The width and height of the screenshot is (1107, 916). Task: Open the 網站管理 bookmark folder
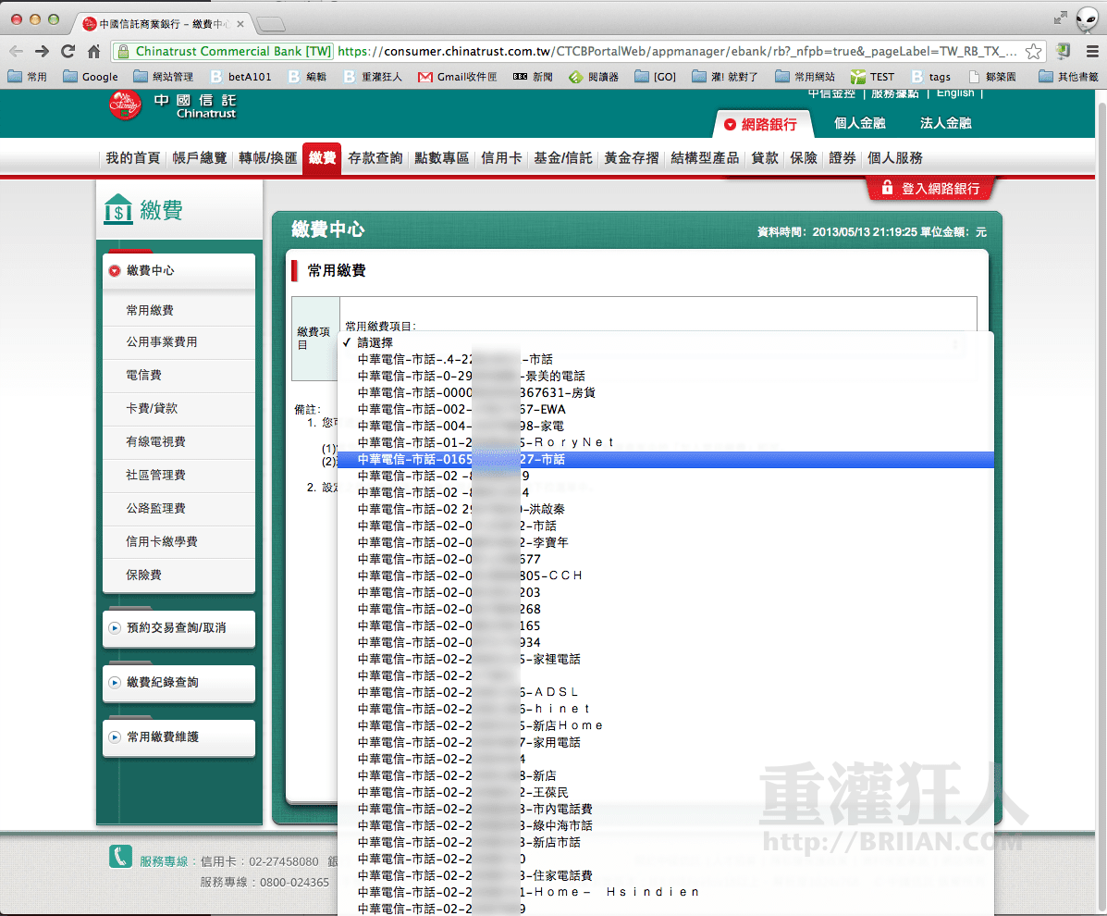[163, 76]
